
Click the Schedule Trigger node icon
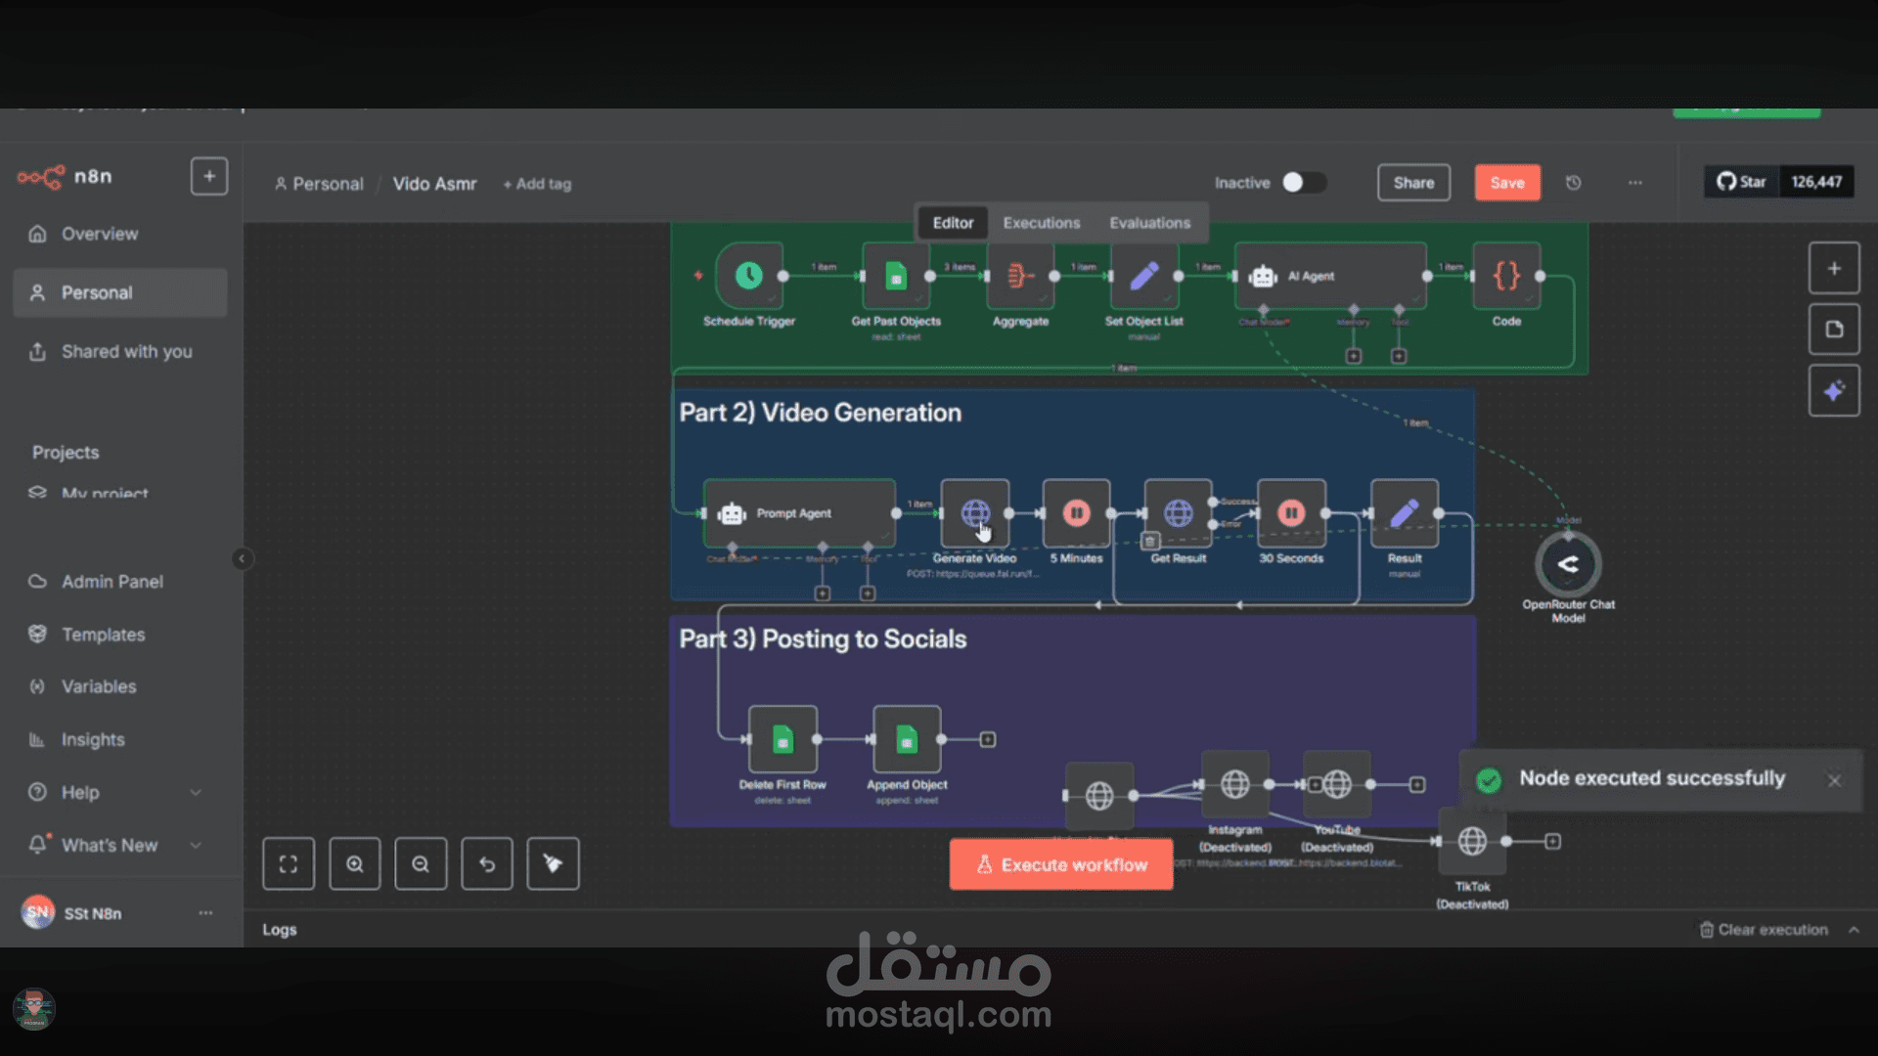748,277
